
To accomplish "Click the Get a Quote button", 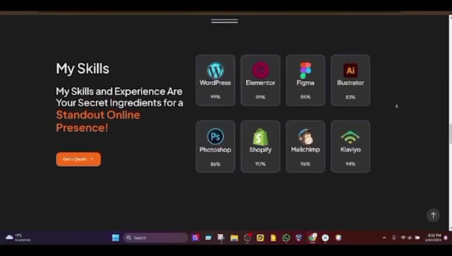I will pyautogui.click(x=78, y=159).
